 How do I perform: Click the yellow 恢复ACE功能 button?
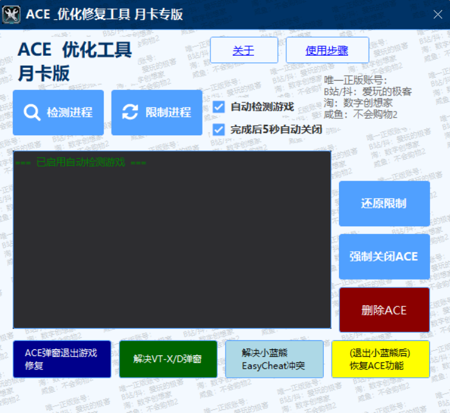(380, 359)
